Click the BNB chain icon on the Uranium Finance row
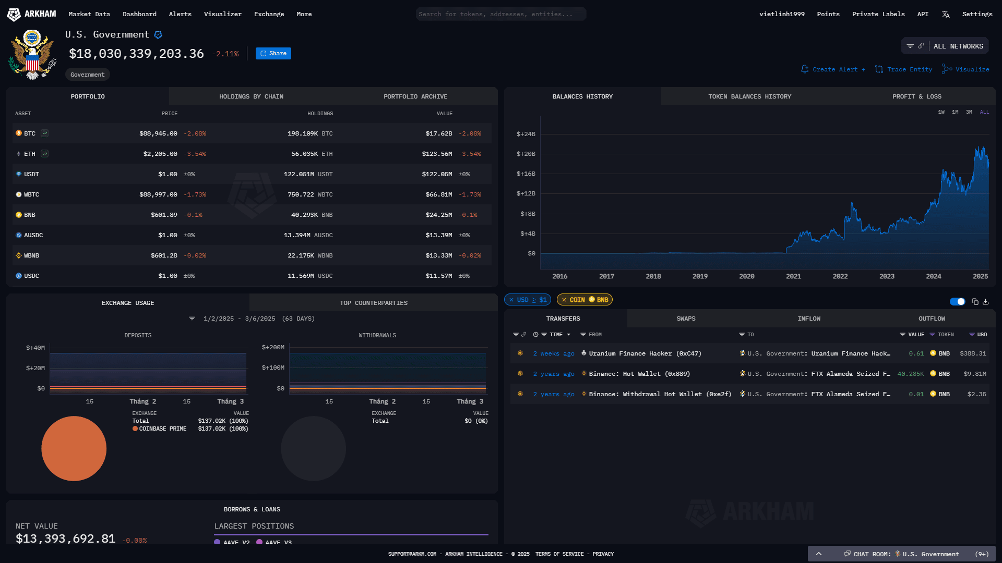1002x563 pixels. click(520, 353)
